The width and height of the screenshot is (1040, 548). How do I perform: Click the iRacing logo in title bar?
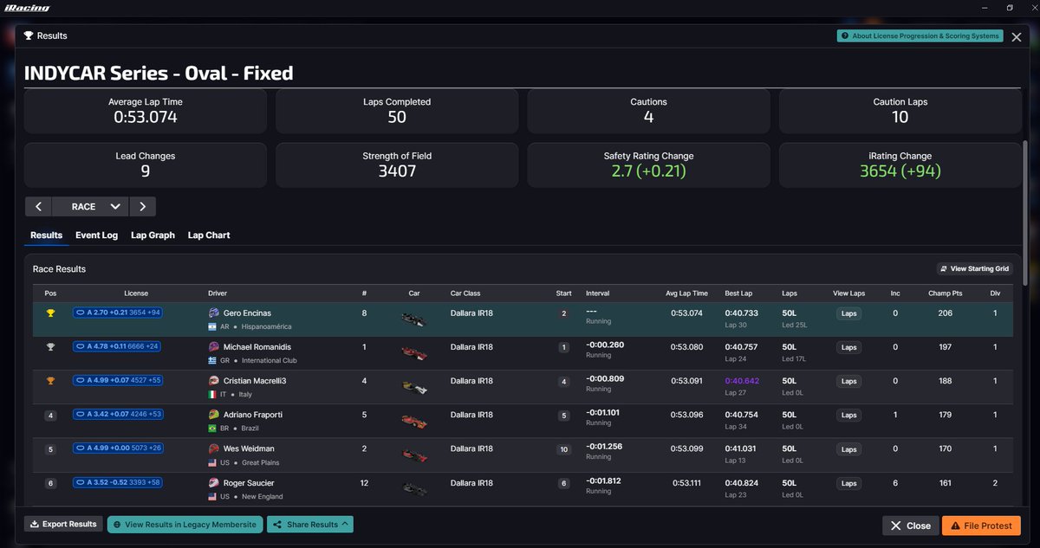(26, 8)
